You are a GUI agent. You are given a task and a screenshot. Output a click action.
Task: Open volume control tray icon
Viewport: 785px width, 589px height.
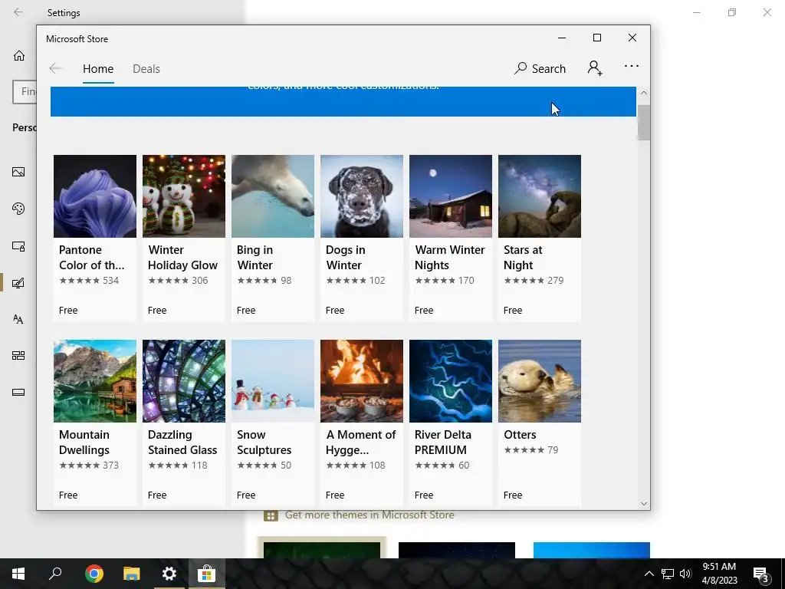click(685, 574)
